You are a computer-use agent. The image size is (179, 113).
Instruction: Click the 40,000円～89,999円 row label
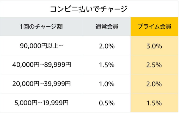pos(42,65)
